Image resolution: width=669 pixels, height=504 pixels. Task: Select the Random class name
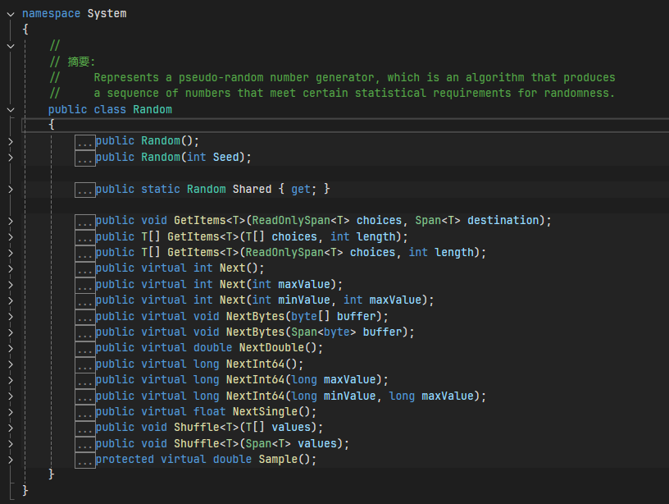152,108
